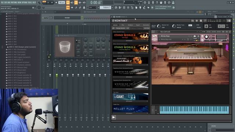Viewport: 235px width, 132px height.
Task: Open the OPTIONS menu
Action: click(25, 3)
